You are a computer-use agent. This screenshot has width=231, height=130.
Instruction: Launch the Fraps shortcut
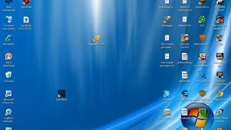click(x=220, y=38)
